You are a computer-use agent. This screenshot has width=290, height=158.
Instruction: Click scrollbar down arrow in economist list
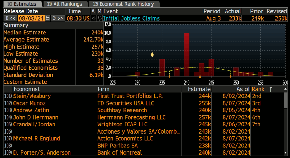coord(286,153)
